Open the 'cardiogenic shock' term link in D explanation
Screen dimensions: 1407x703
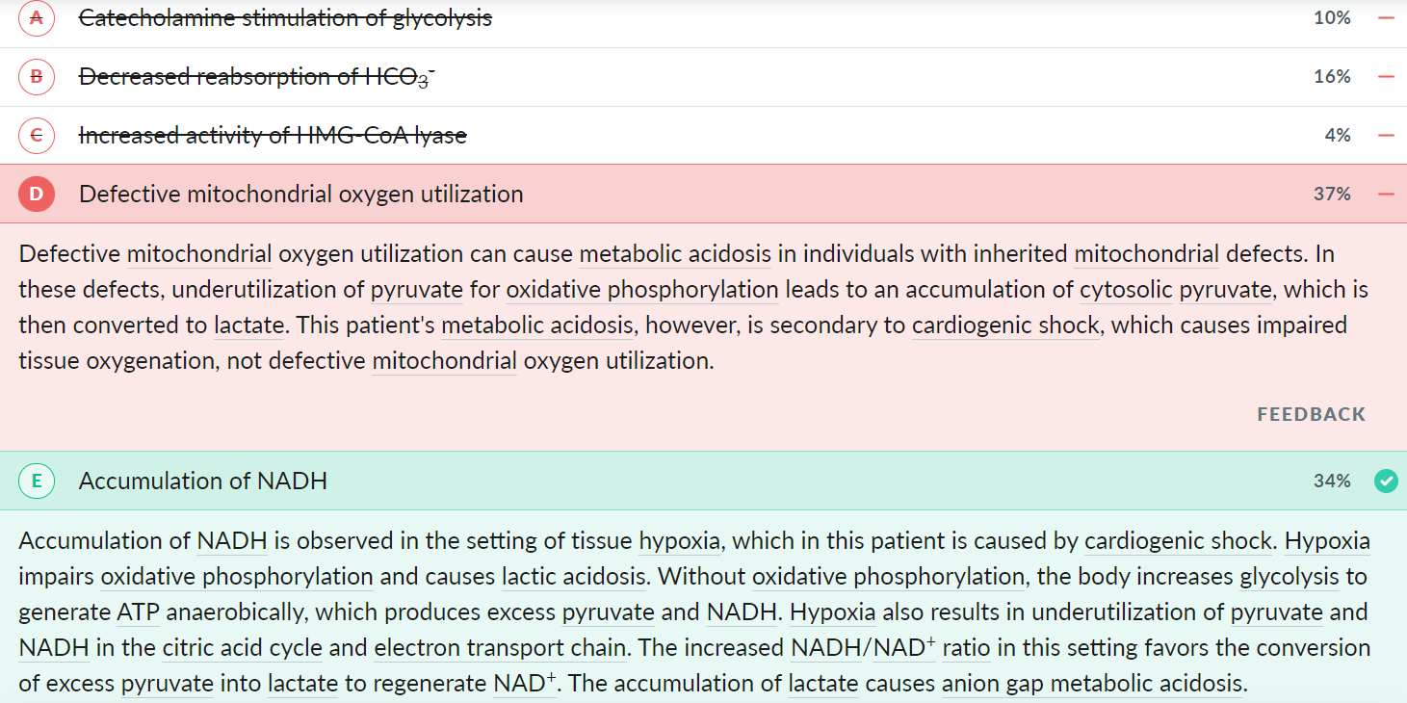(x=1004, y=325)
